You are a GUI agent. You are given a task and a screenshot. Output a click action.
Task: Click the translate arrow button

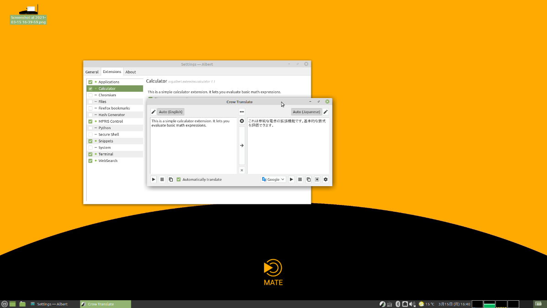tap(242, 146)
